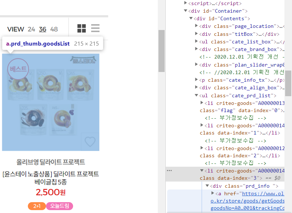Click the 베스트 badge on thumbnail
The width and height of the screenshot is (292, 213).
(18, 69)
